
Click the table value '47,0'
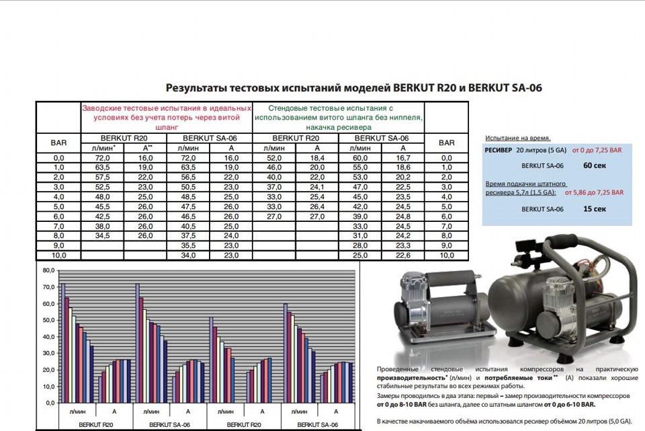click(x=360, y=187)
